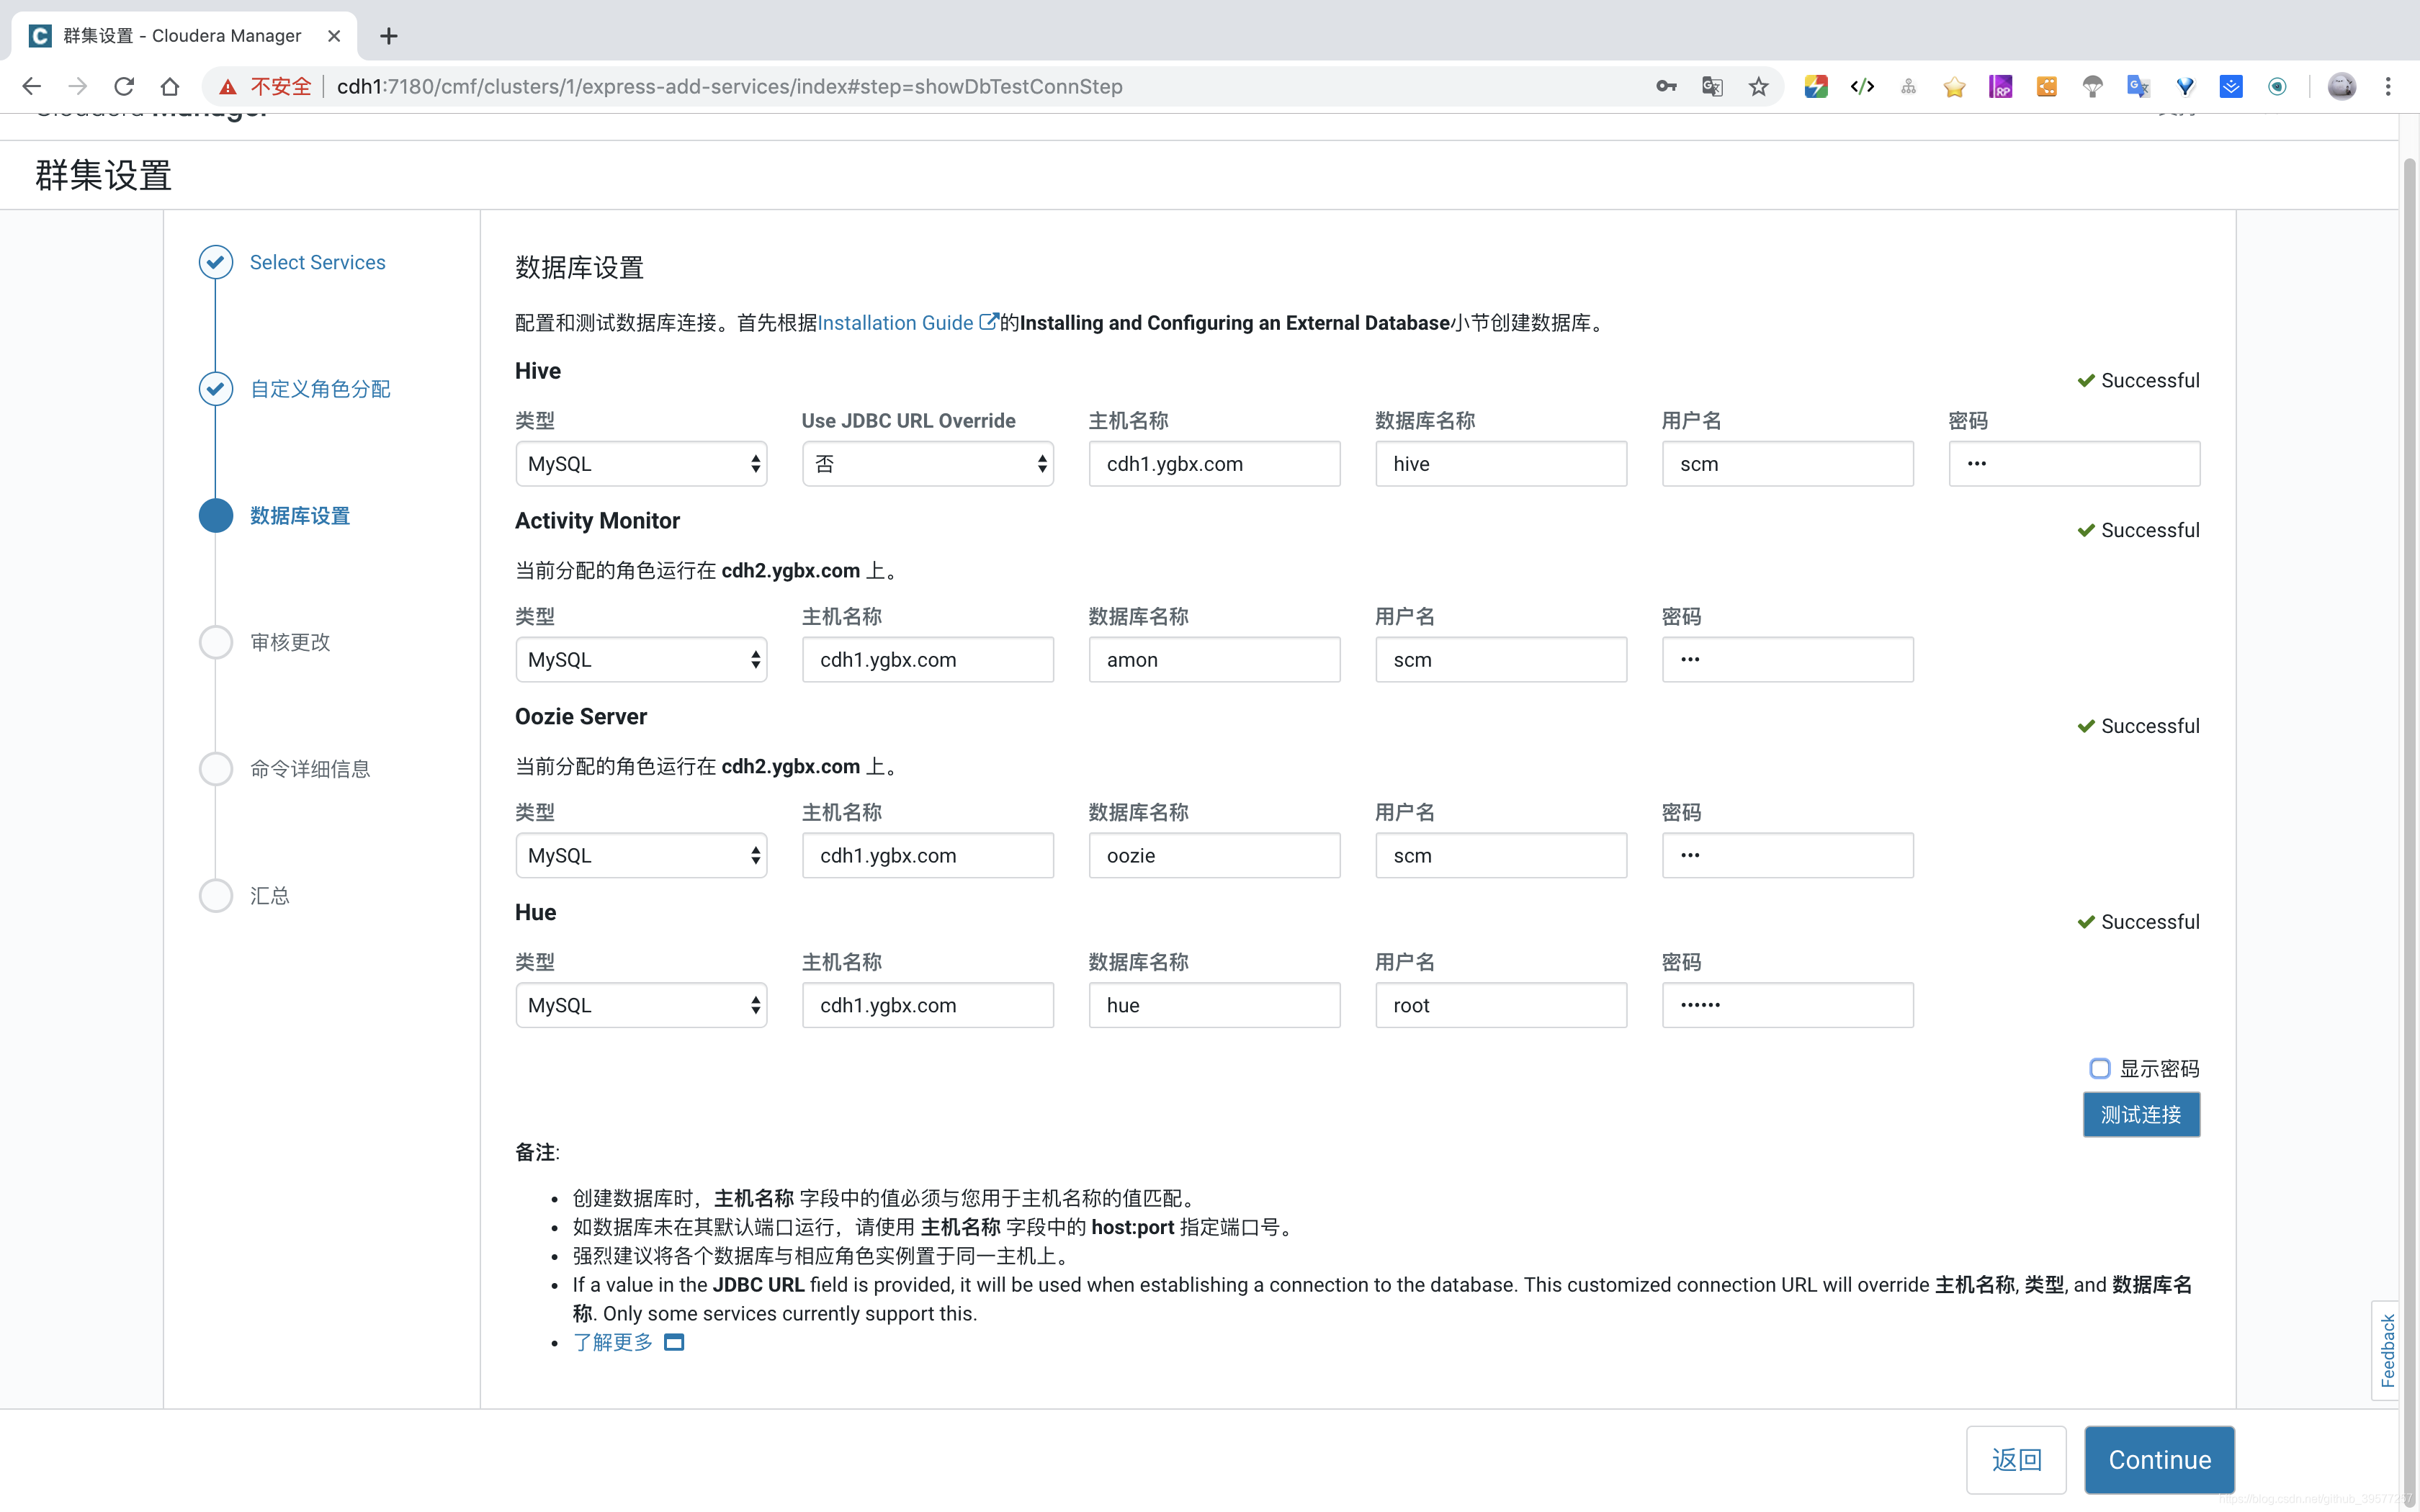
Task: Click the Oozie Server 用户名 field
Action: click(1500, 856)
